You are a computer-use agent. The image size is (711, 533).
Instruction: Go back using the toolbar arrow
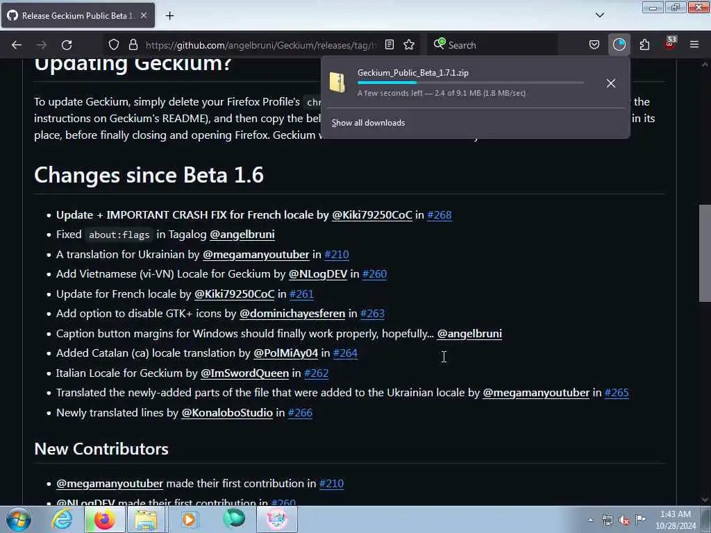pos(17,45)
